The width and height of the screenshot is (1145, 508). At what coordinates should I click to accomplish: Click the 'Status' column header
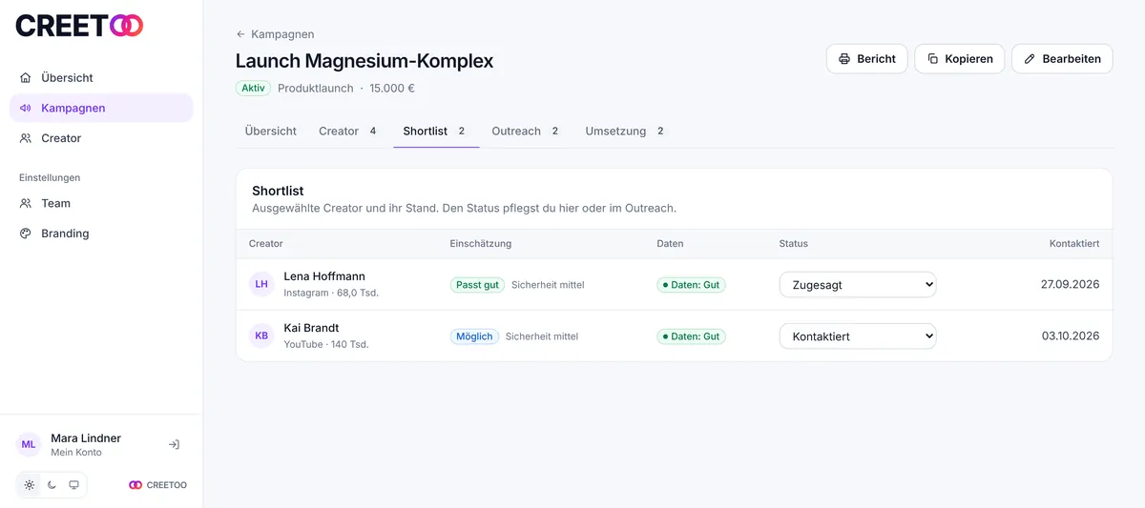point(794,244)
